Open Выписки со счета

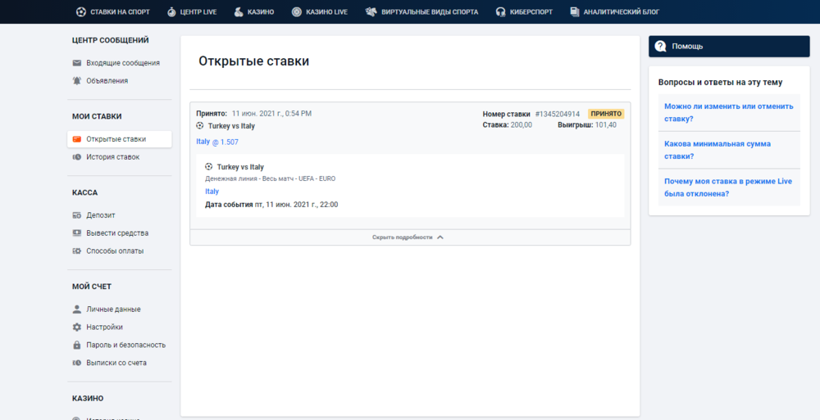tap(116, 363)
